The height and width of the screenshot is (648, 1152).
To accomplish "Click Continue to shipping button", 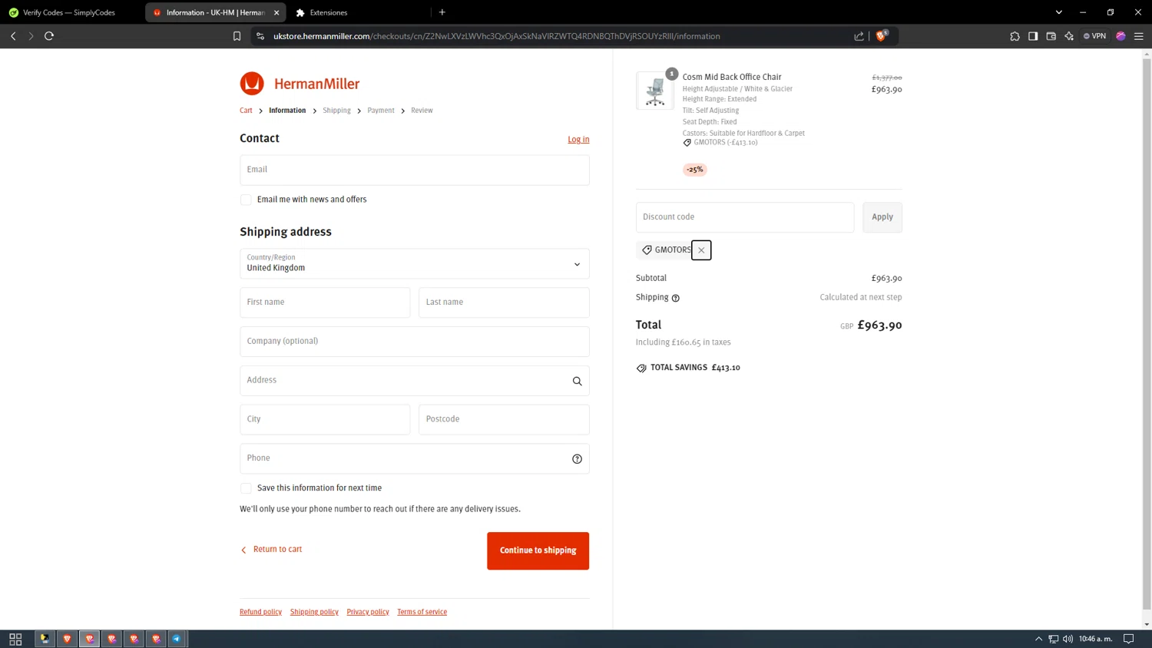I will pyautogui.click(x=538, y=550).
